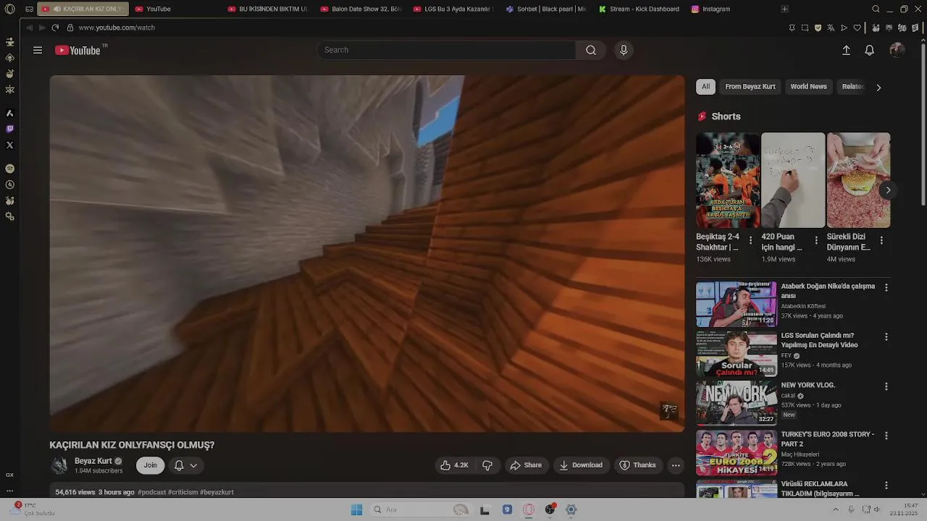927x521 pixels.
Task: Open the YouTube create upload icon
Action: 846,50
